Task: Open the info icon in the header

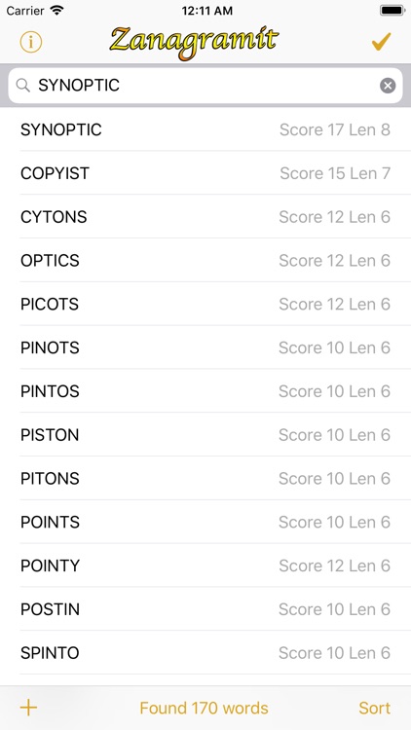Action: point(31,43)
